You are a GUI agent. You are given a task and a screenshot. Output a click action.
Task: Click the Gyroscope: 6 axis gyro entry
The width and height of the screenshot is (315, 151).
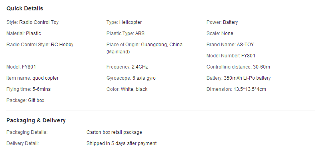click(131, 78)
